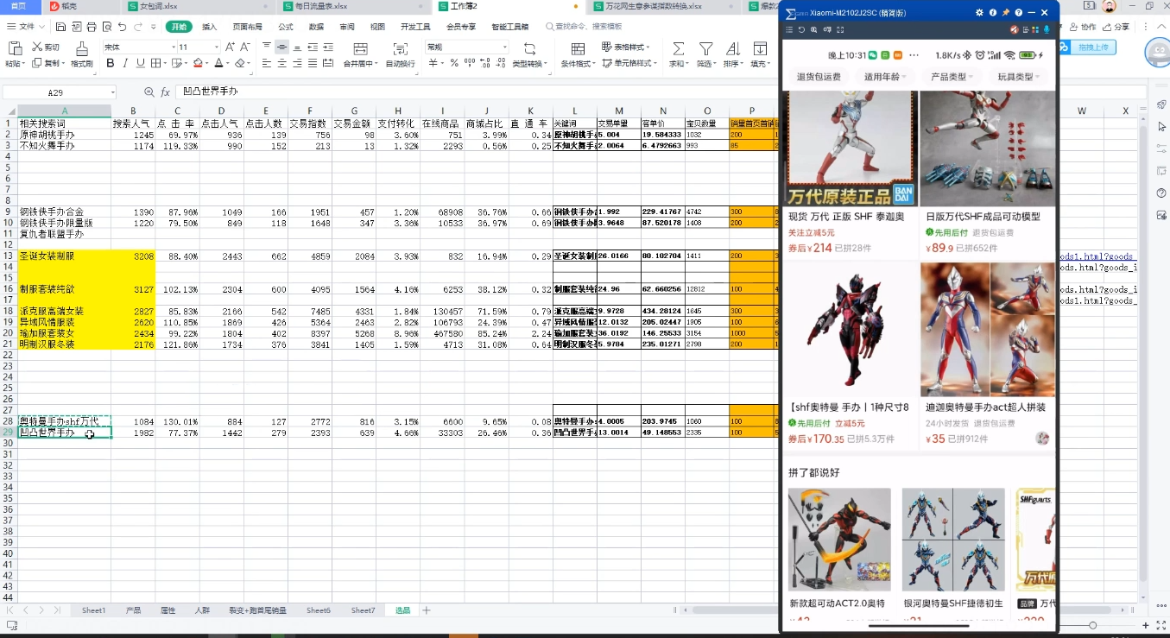Toggle Wrap Text (自动换行)

[400, 54]
